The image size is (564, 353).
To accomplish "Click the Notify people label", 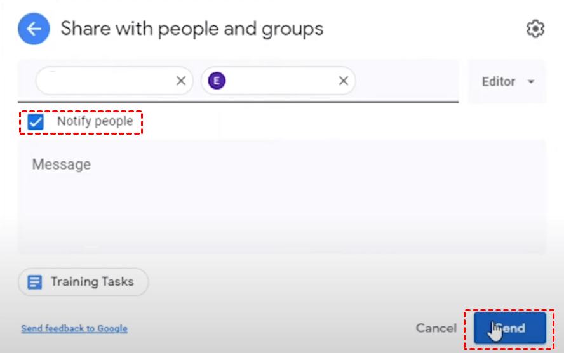I will click(x=95, y=121).
